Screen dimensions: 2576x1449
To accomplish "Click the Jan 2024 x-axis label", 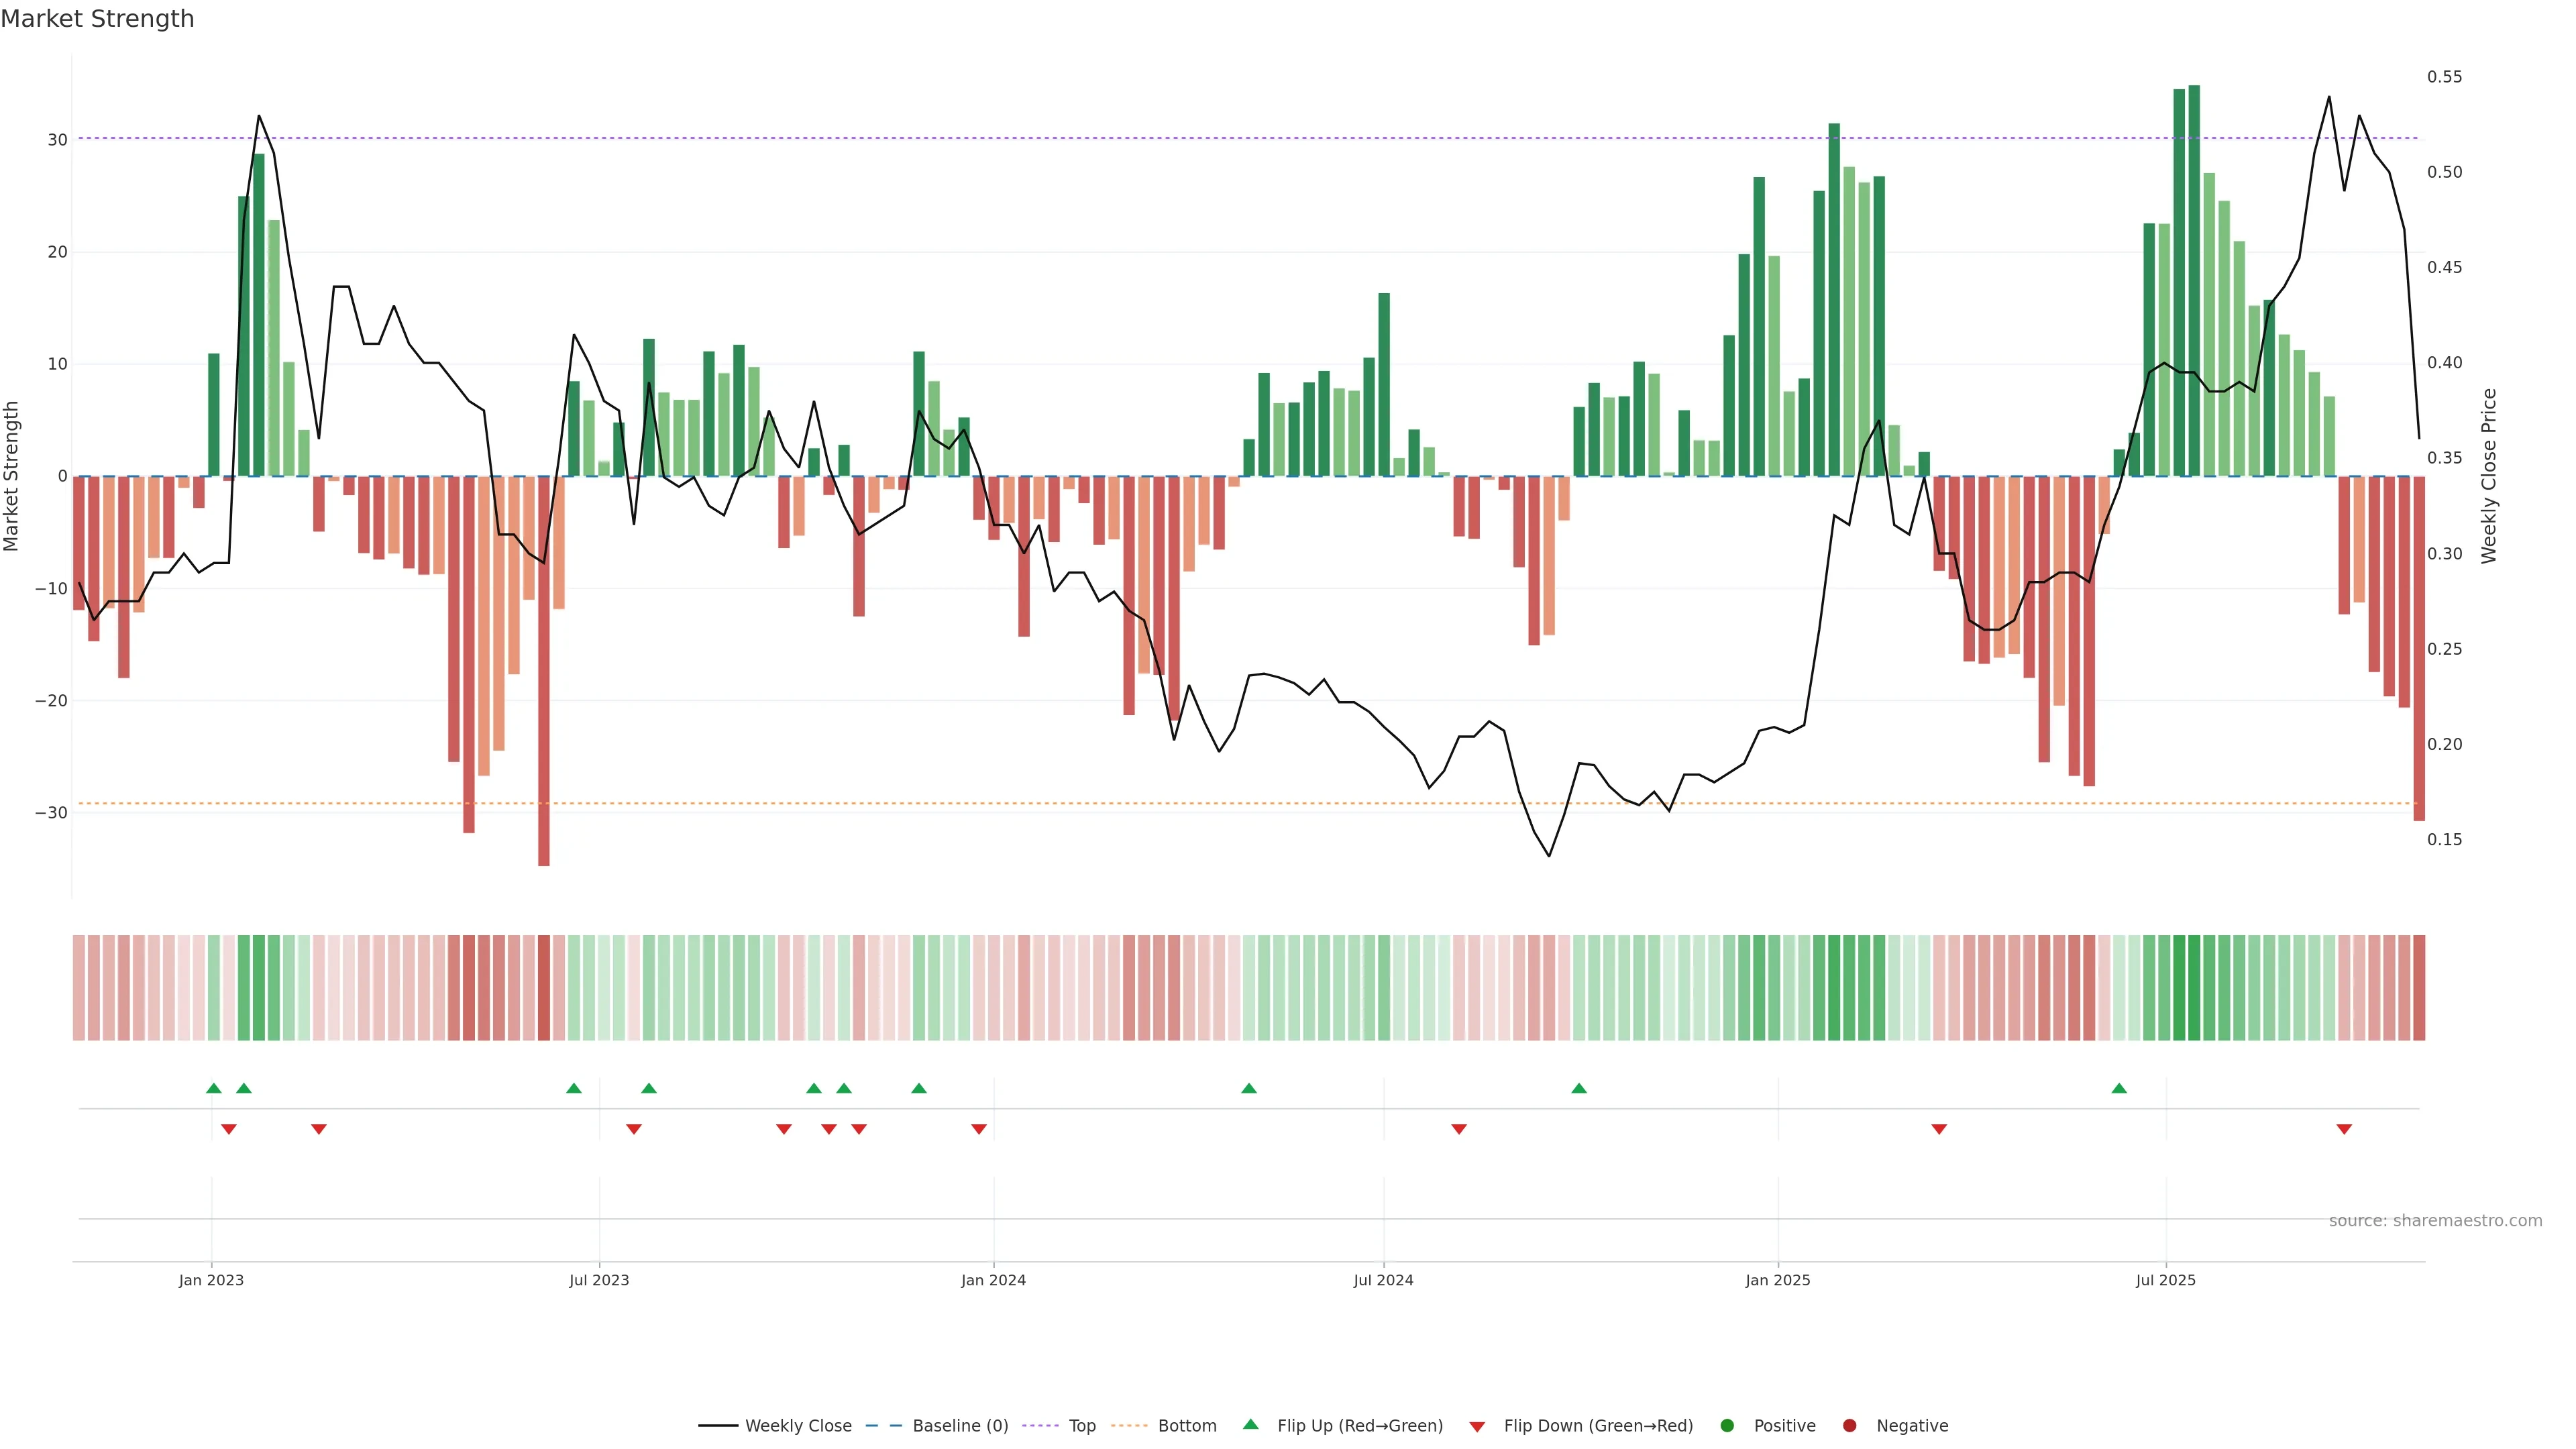I will pyautogui.click(x=993, y=1280).
